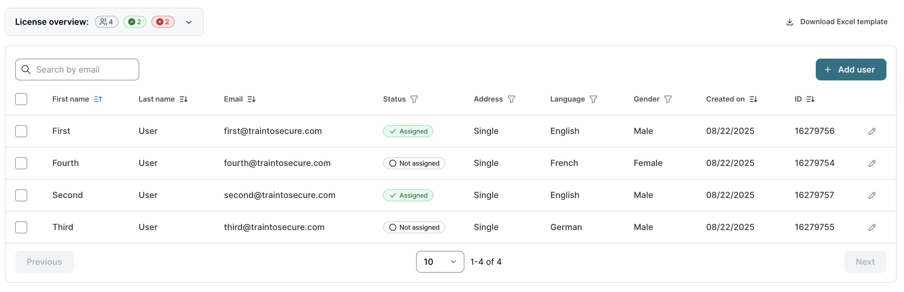Sort by Created on icon

point(753,99)
